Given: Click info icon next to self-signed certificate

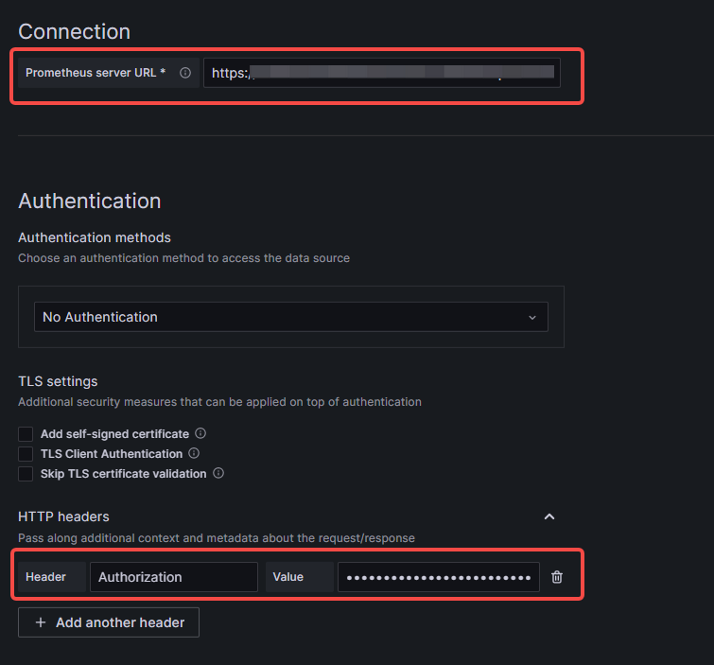Looking at the screenshot, I should (200, 434).
